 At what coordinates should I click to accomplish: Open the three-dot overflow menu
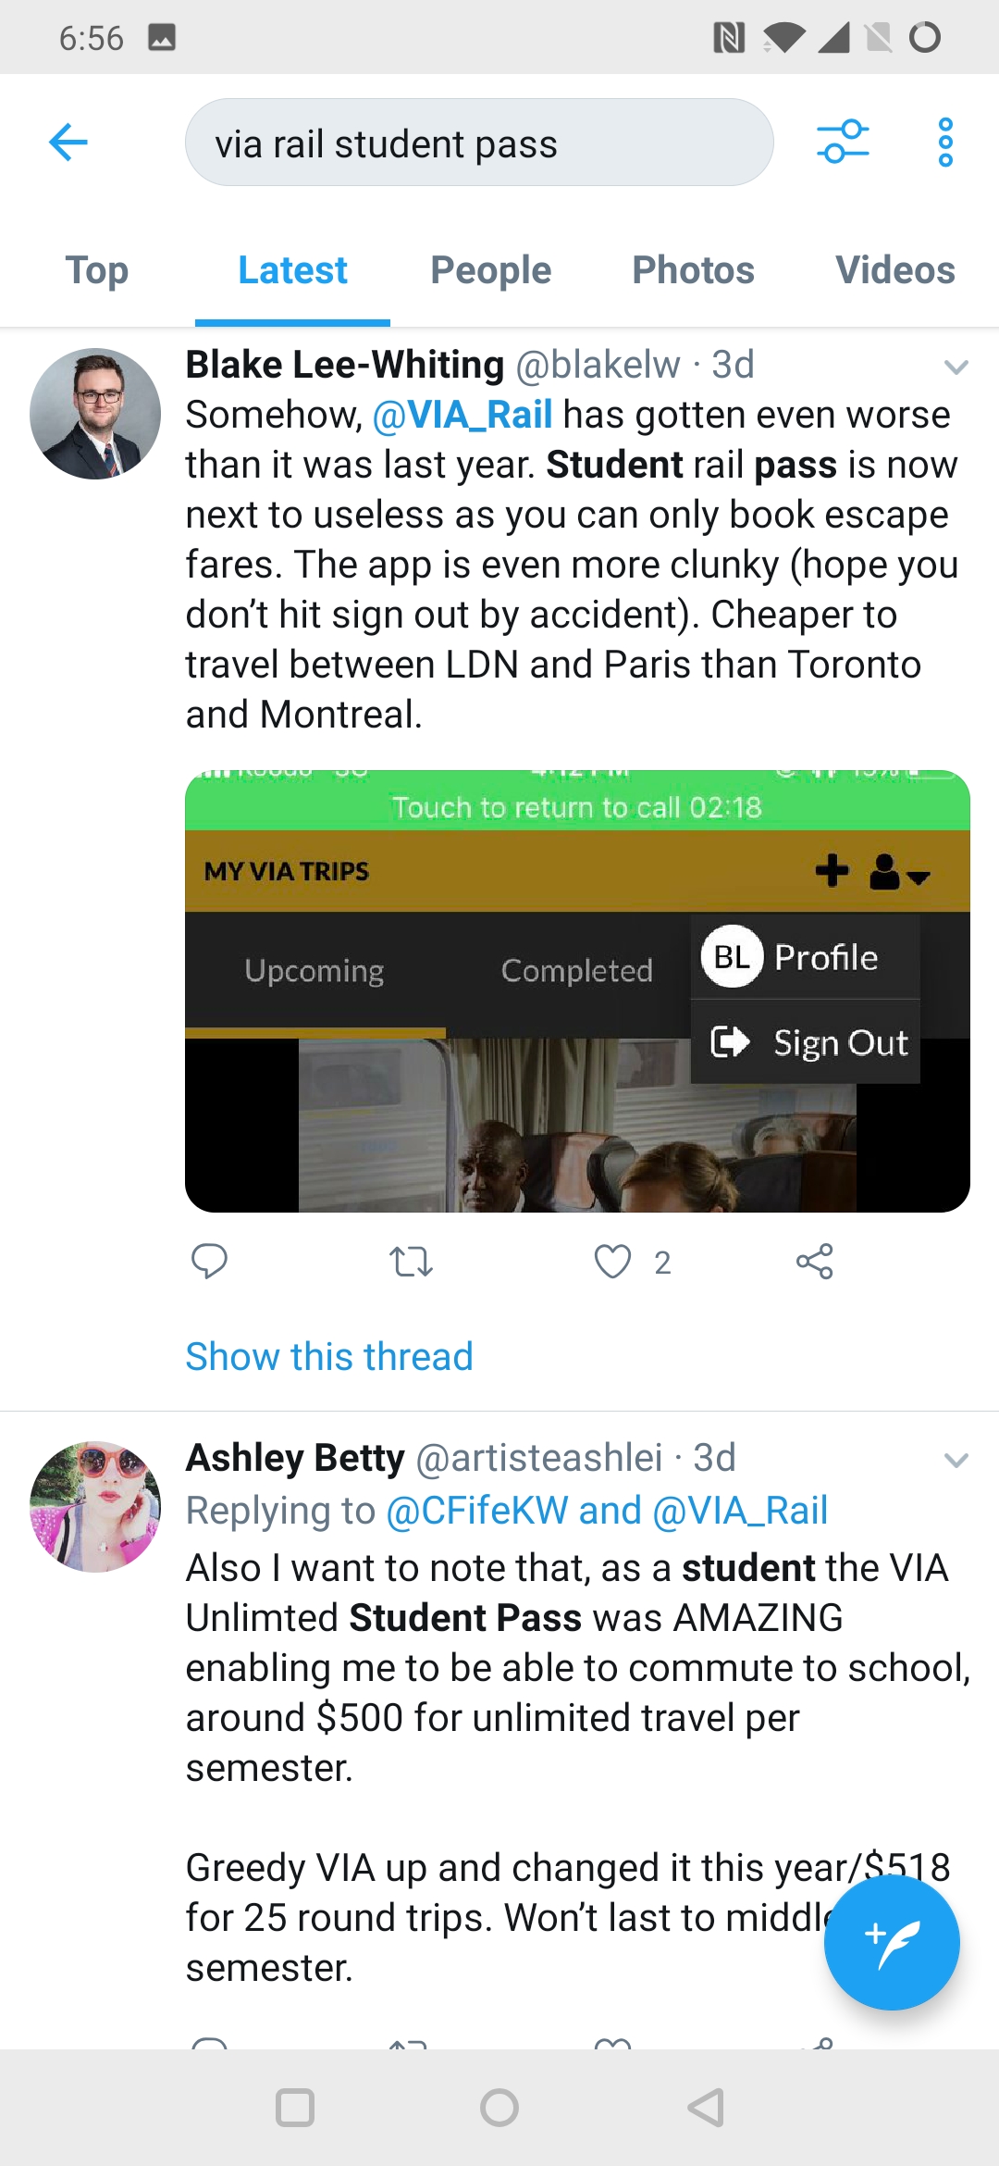944,143
